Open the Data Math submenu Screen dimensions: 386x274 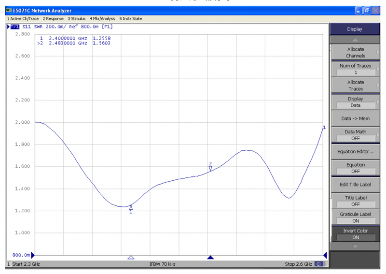(356, 134)
